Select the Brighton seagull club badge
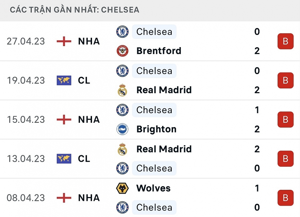Image resolution: width=300 pixels, height=217 pixels. coord(122,129)
